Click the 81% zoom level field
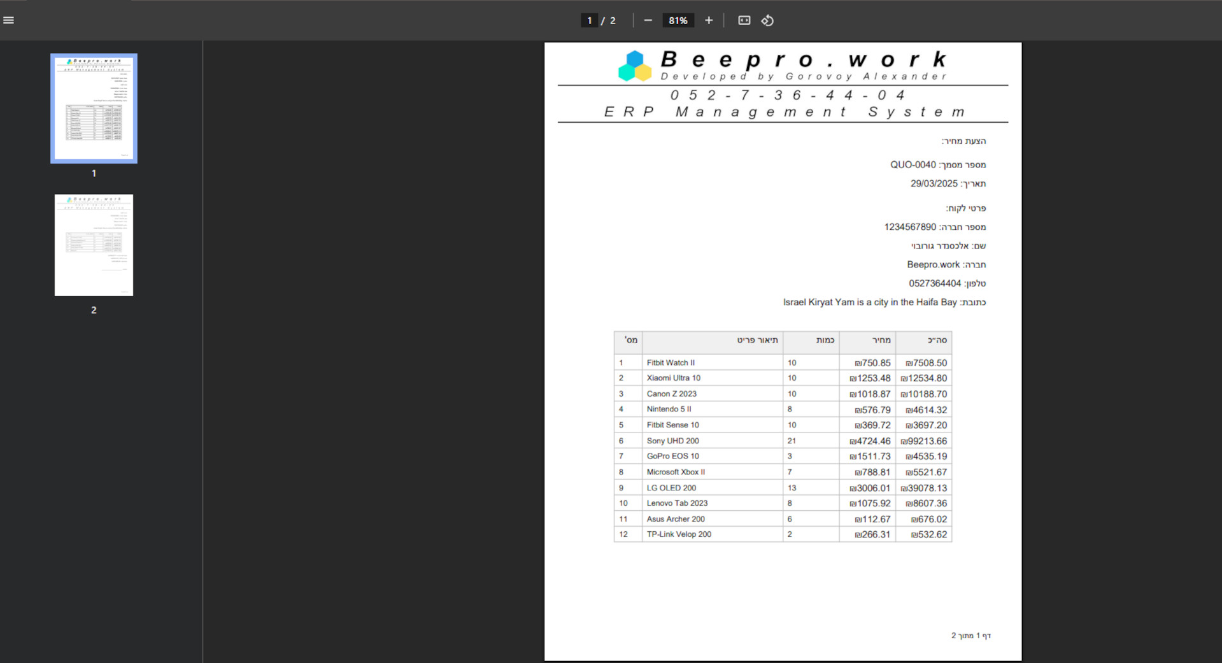This screenshot has height=663, width=1222. 678,20
